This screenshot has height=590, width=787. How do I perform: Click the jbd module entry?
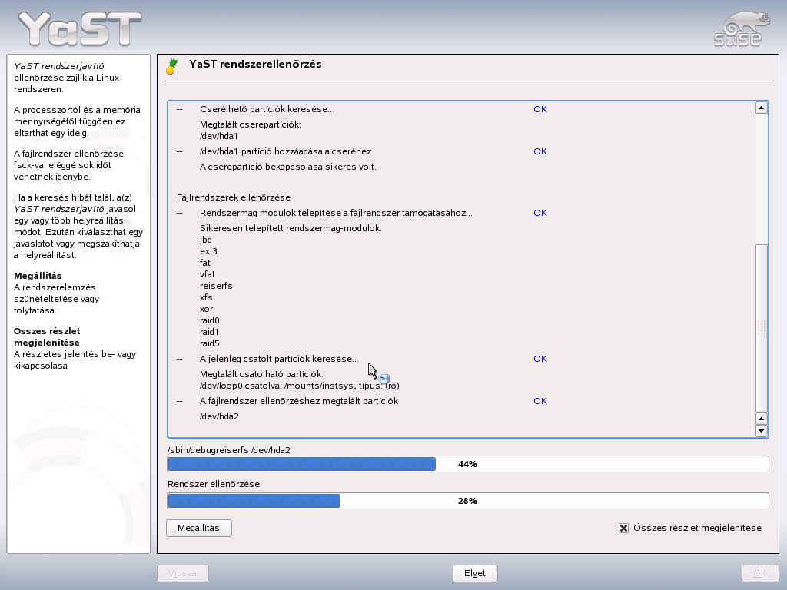tap(206, 240)
